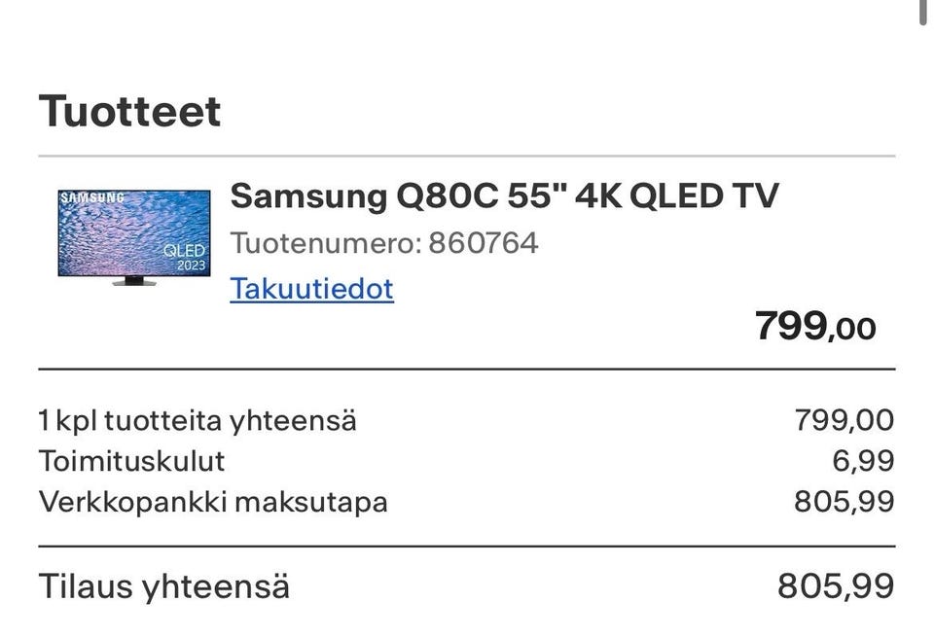Screen dimensions: 934x637
Task: Select the Samsung Q80C 55" 4K QLED TV title
Action: (504, 196)
